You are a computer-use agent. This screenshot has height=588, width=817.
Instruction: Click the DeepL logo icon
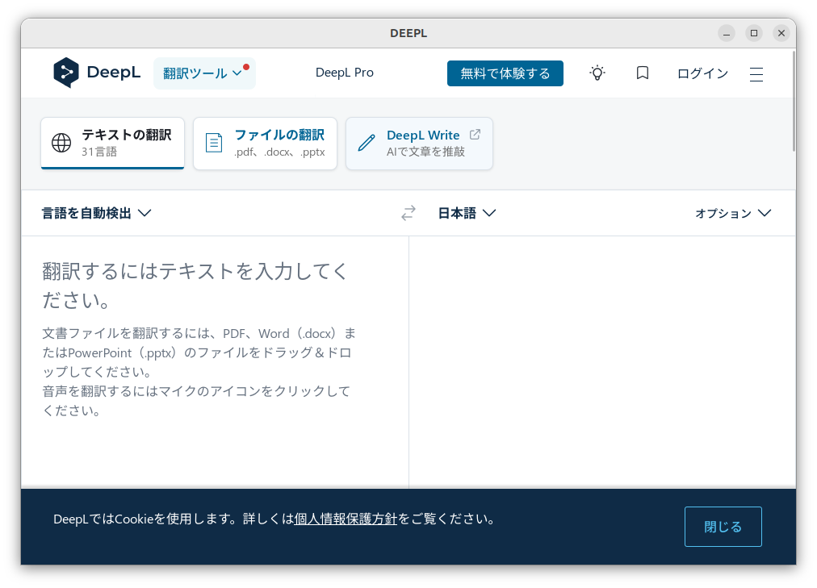click(x=65, y=73)
